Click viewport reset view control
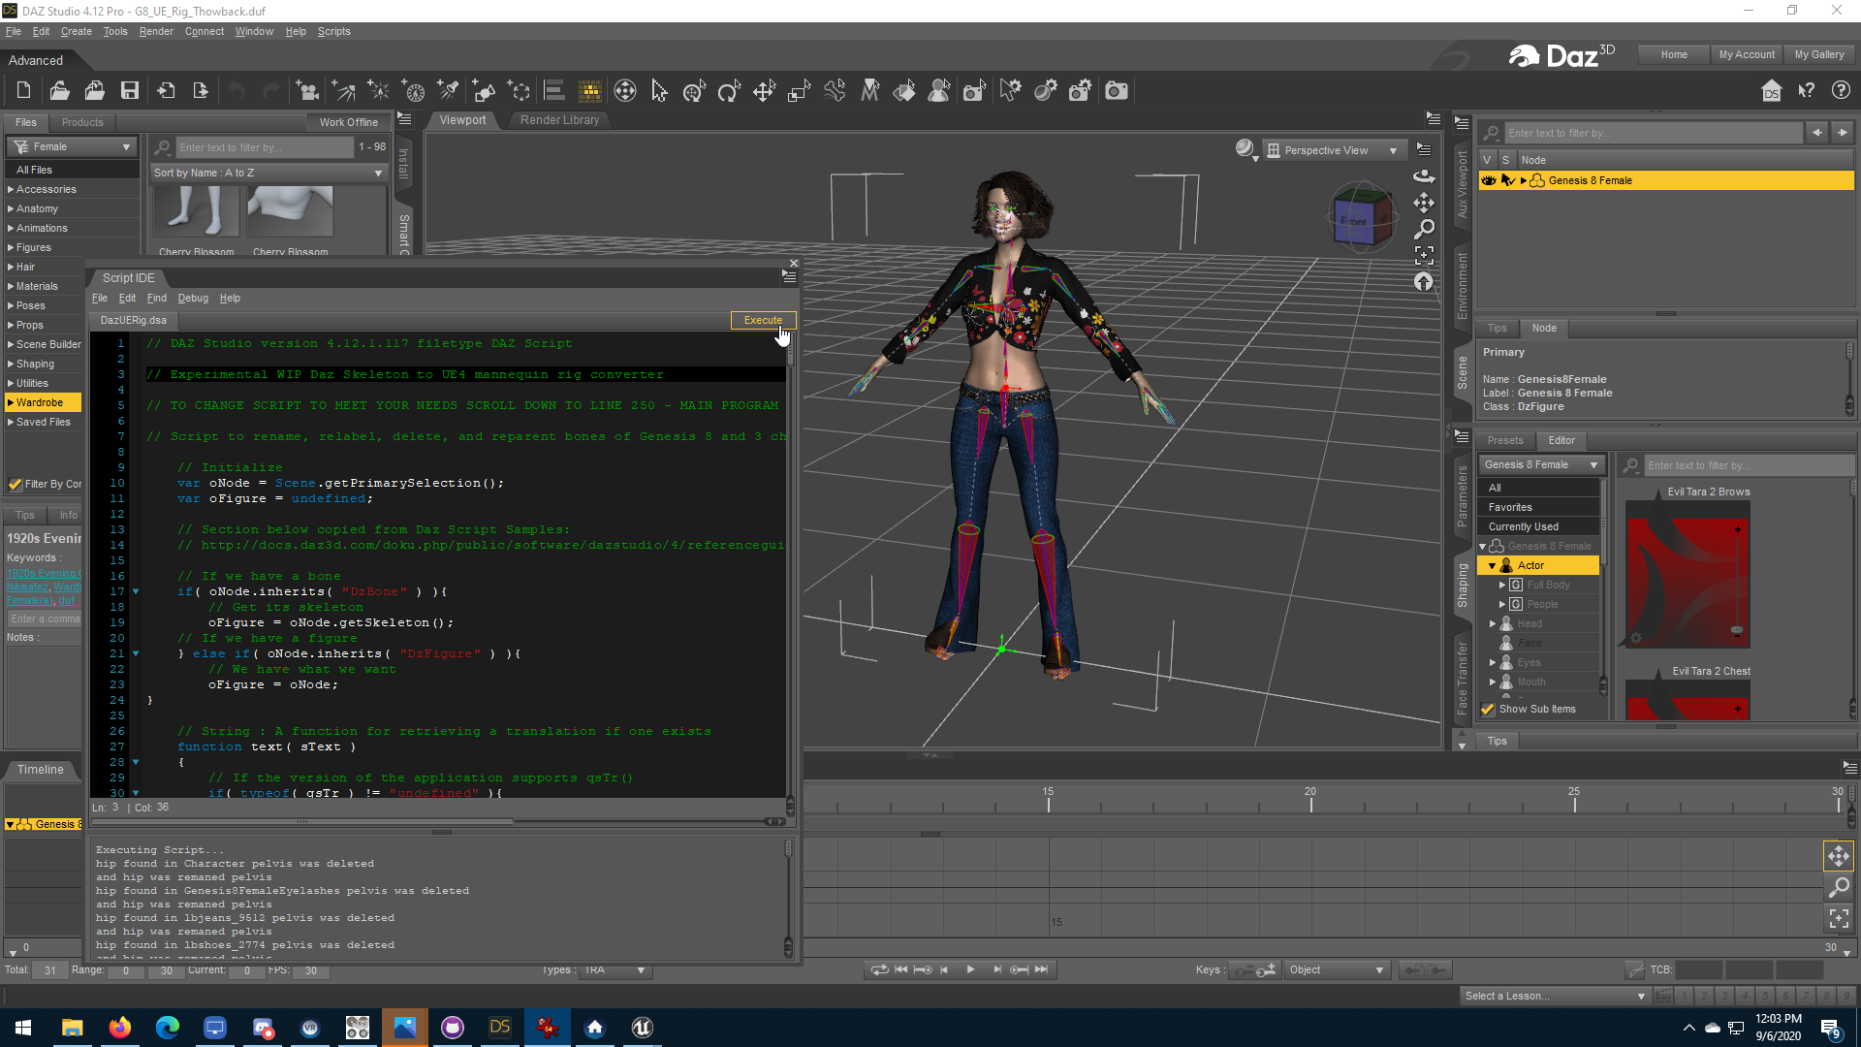Screen dimensions: 1861x1047 click(1424, 282)
